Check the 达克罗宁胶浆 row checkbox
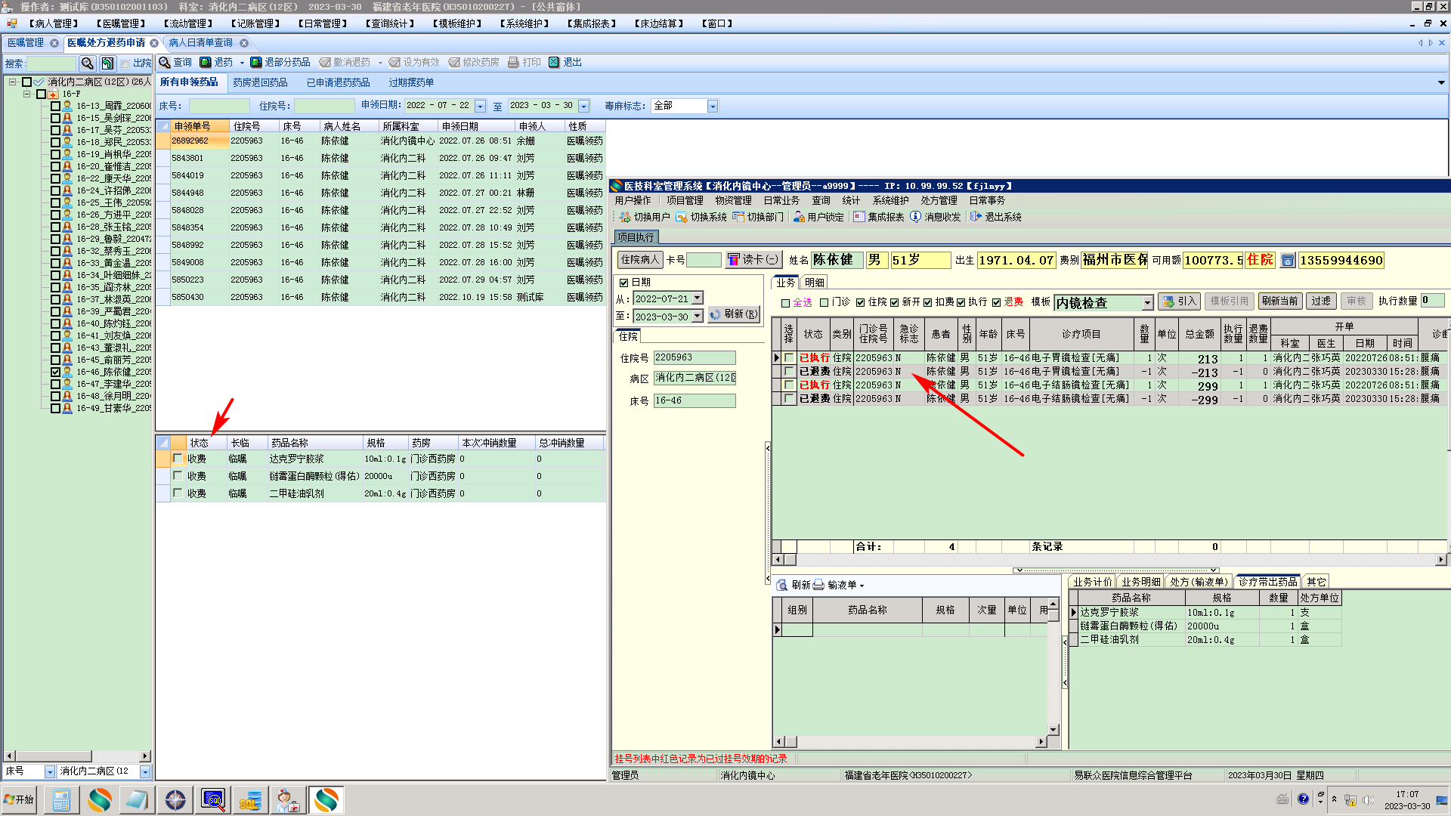The height and width of the screenshot is (816, 1451). tap(178, 459)
